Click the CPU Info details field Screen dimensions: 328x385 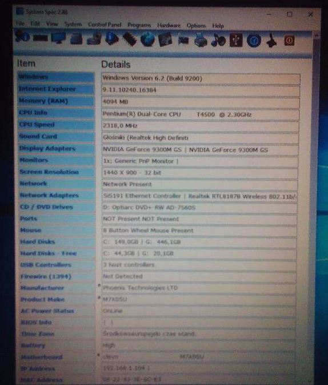pyautogui.click(x=200, y=114)
